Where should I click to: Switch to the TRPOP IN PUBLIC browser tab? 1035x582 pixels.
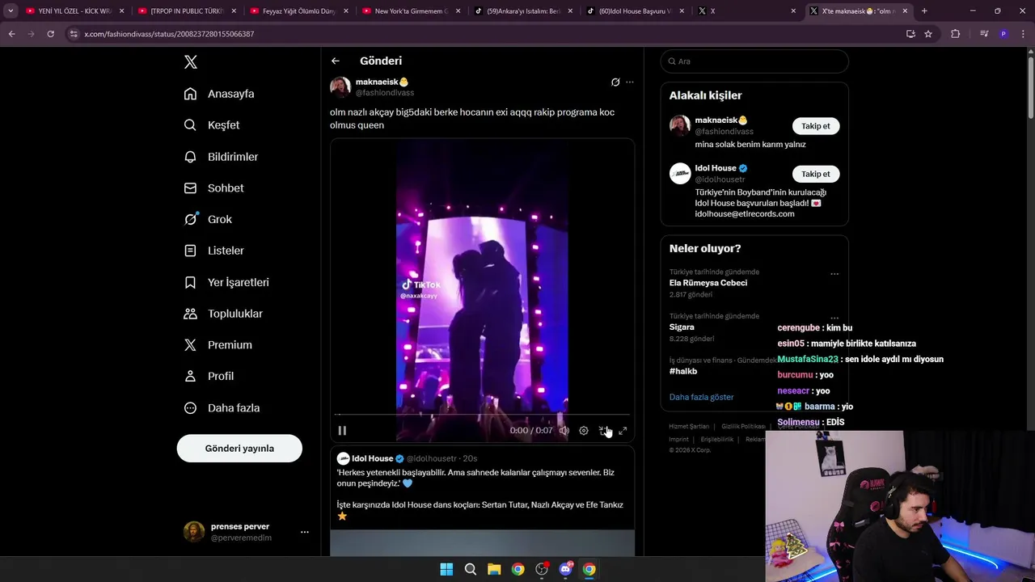click(185, 11)
